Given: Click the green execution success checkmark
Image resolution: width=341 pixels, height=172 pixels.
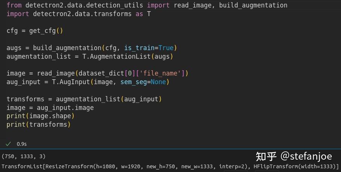Looking at the screenshot, I should click(x=8, y=144).
